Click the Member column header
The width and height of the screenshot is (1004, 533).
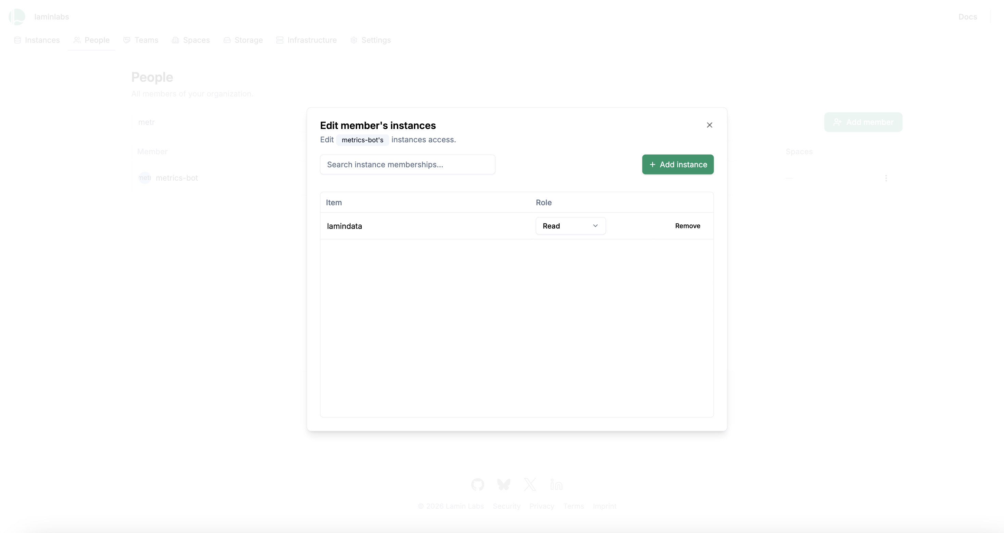[152, 152]
